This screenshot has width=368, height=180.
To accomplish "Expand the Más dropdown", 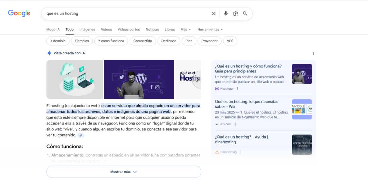I will point(186,29).
